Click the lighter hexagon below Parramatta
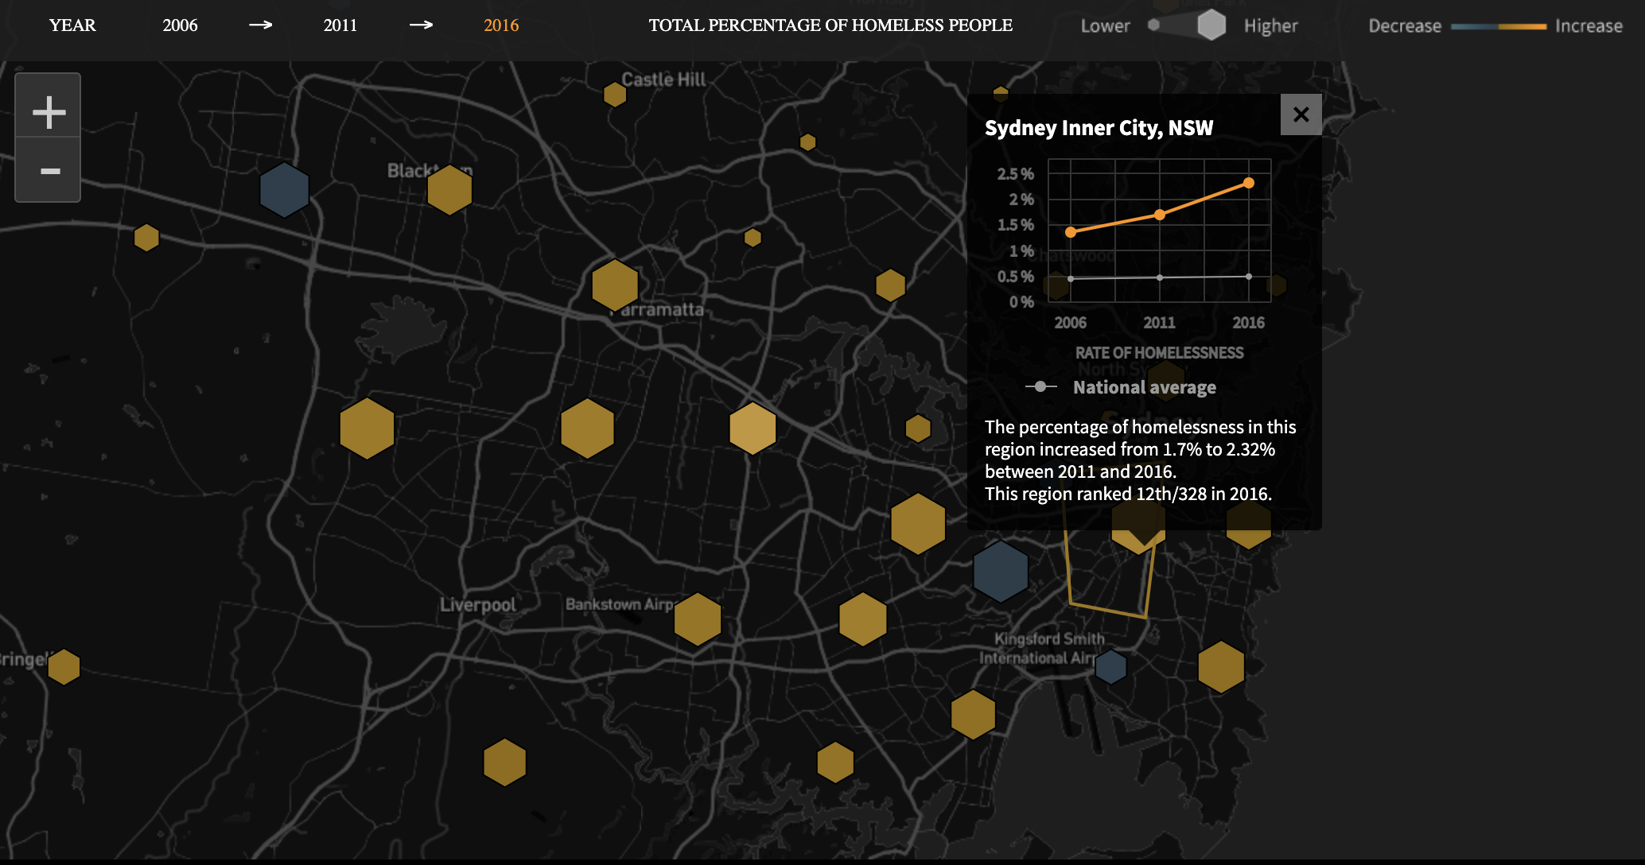Viewport: 1645px width, 865px height. point(752,429)
